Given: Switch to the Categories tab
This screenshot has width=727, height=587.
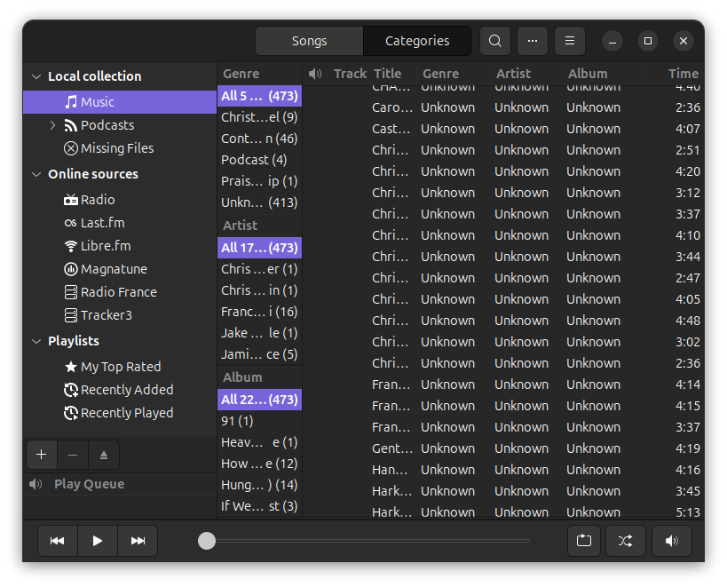Looking at the screenshot, I should [x=417, y=41].
